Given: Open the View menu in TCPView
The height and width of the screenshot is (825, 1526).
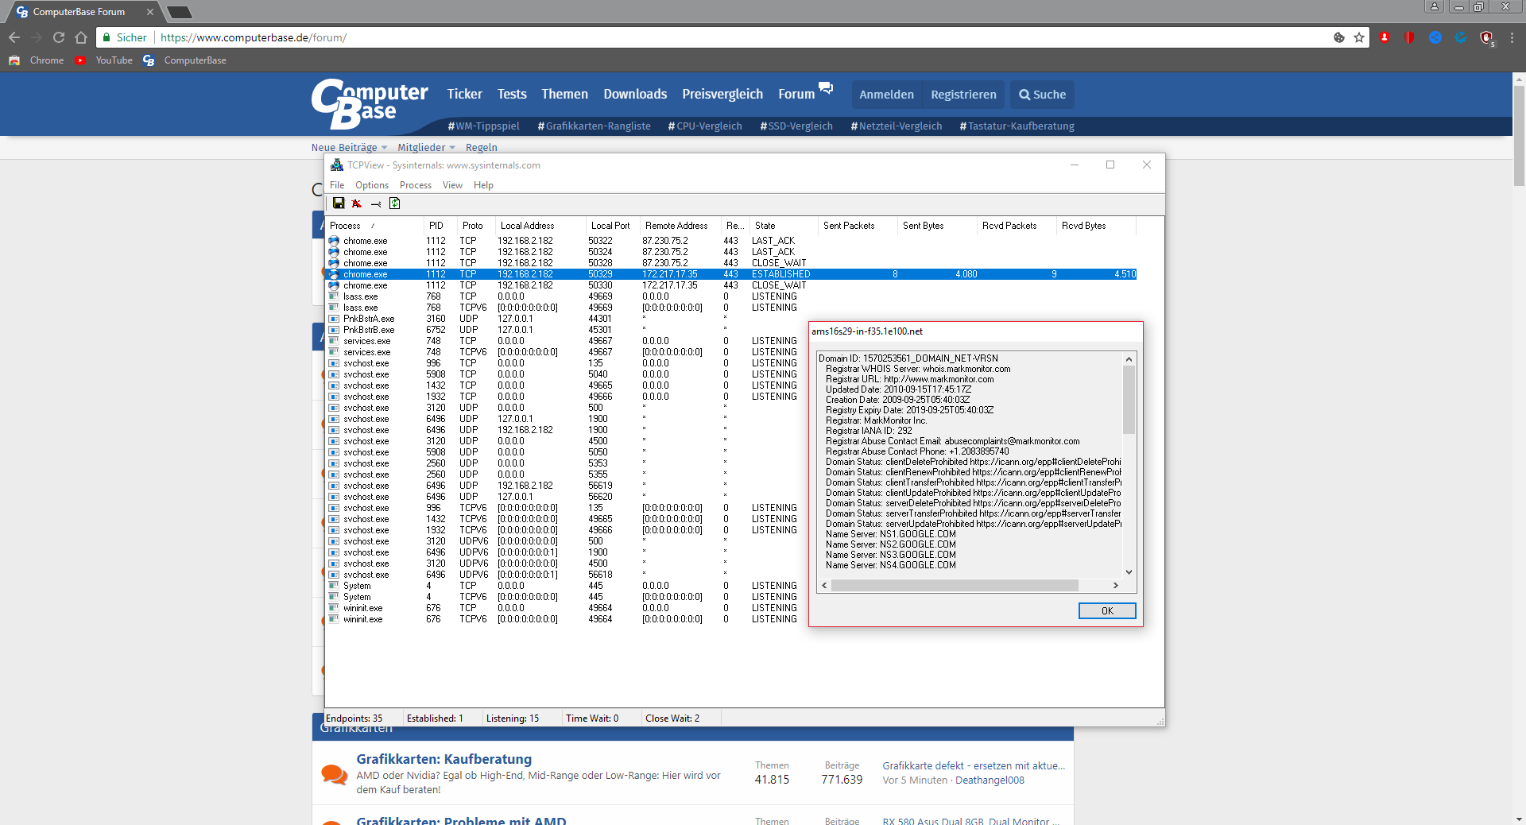Looking at the screenshot, I should pos(452,185).
